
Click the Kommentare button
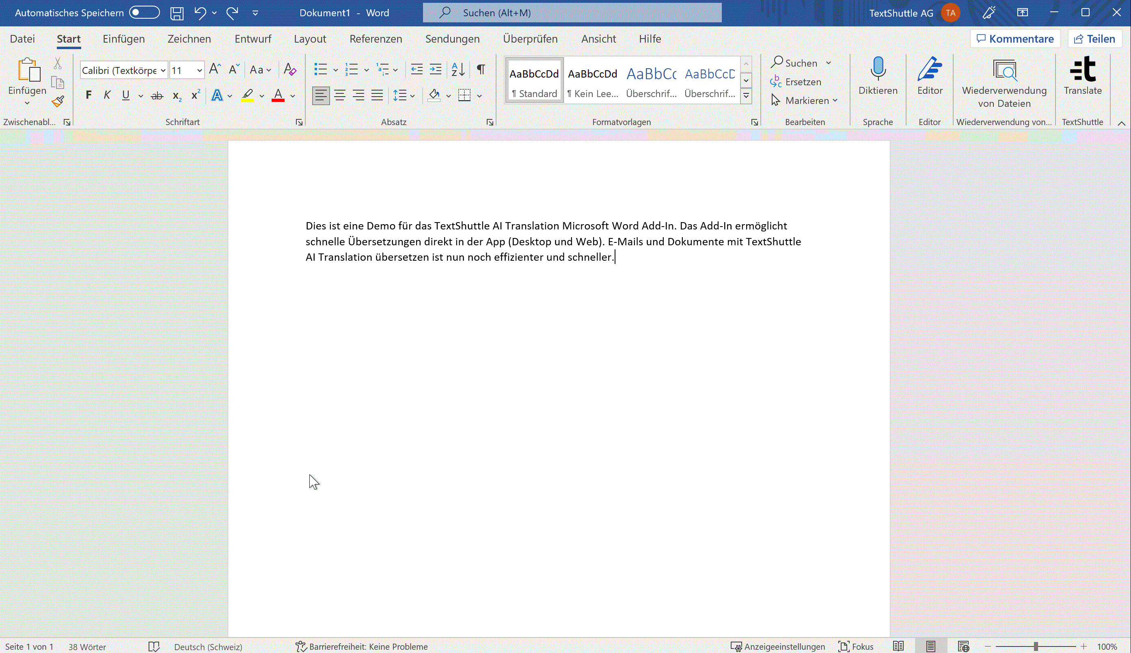(1015, 39)
